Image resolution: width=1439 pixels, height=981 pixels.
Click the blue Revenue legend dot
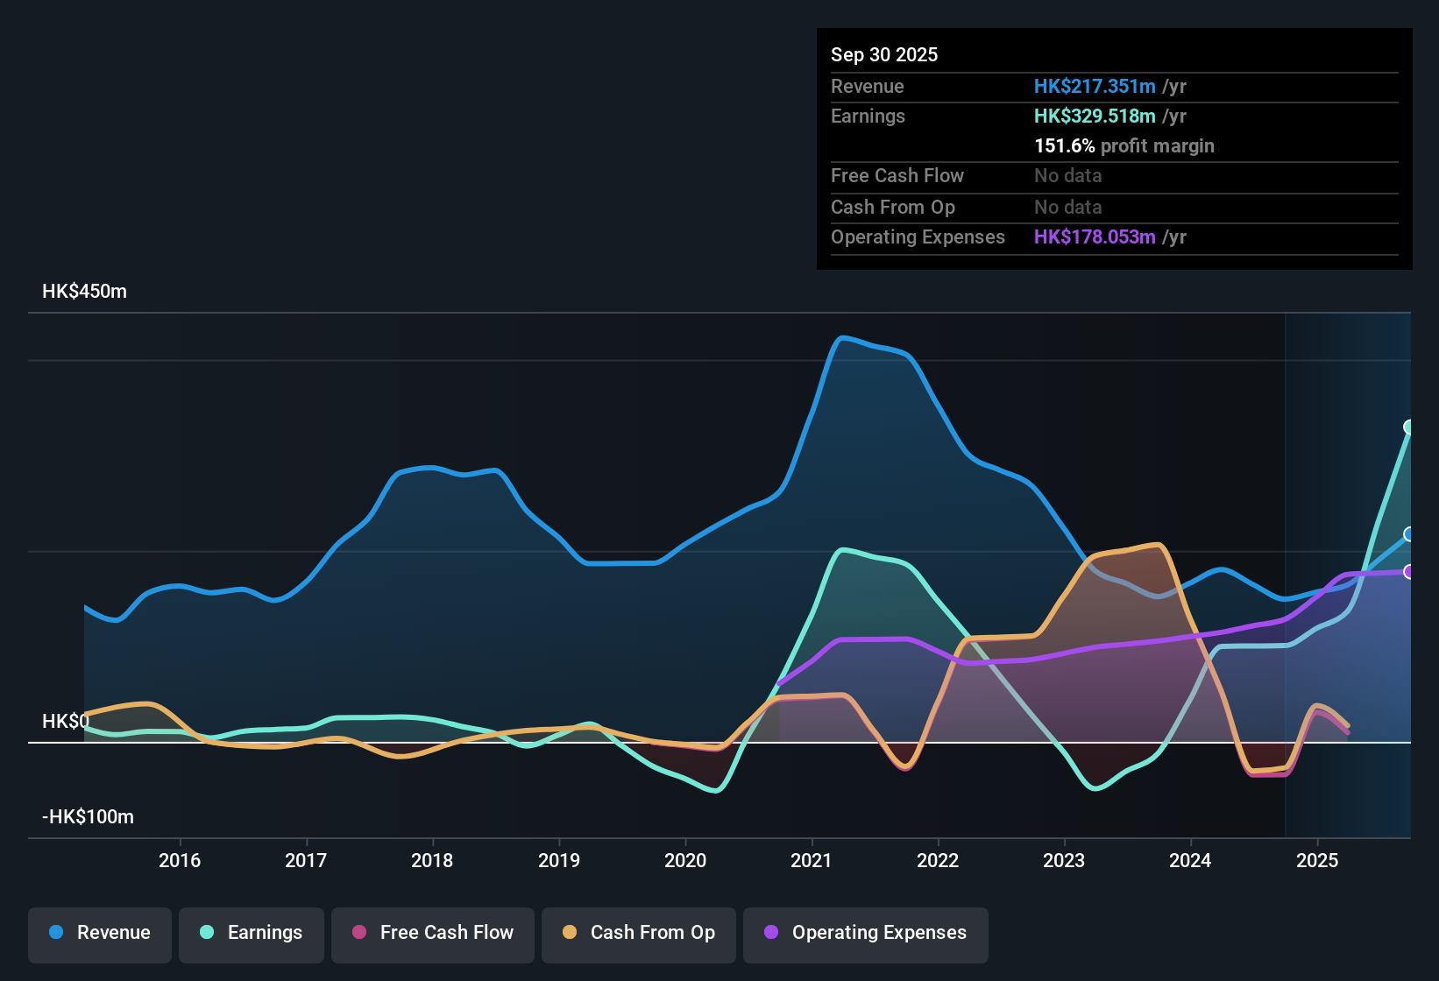pos(56,933)
